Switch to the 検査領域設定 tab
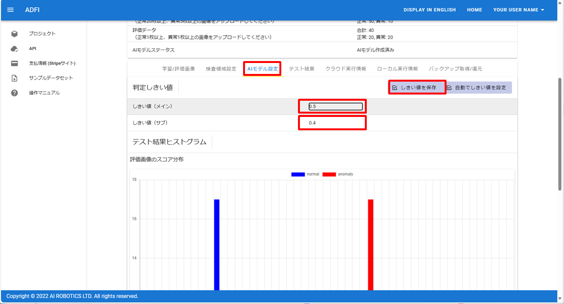 click(x=221, y=69)
